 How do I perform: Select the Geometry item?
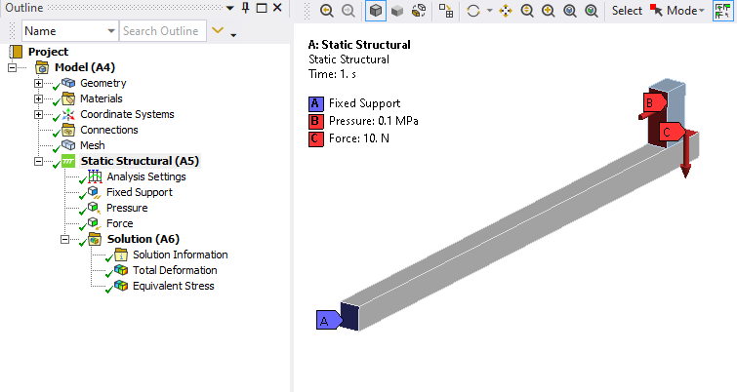pos(102,83)
